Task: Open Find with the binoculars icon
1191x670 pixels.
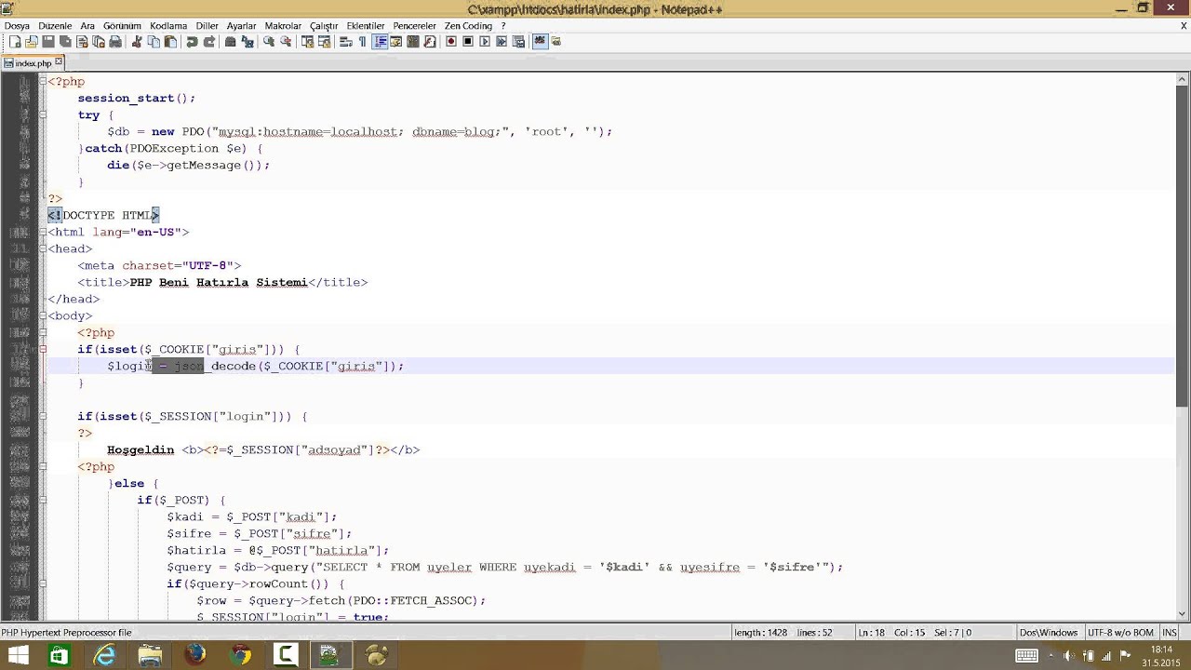Action: (230, 41)
